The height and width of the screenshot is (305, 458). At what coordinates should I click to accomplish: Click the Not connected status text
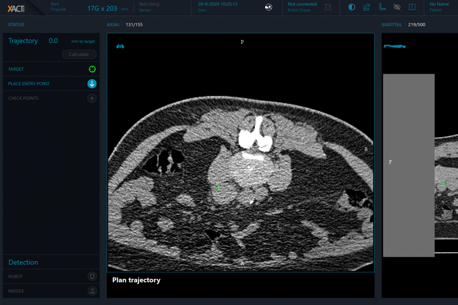[x=302, y=4]
